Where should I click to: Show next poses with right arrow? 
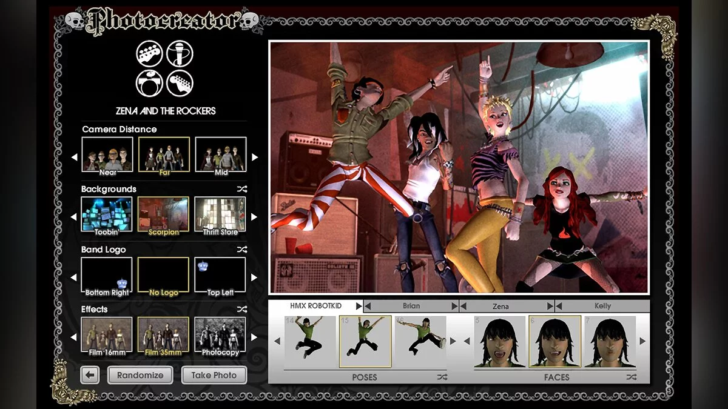tap(453, 341)
